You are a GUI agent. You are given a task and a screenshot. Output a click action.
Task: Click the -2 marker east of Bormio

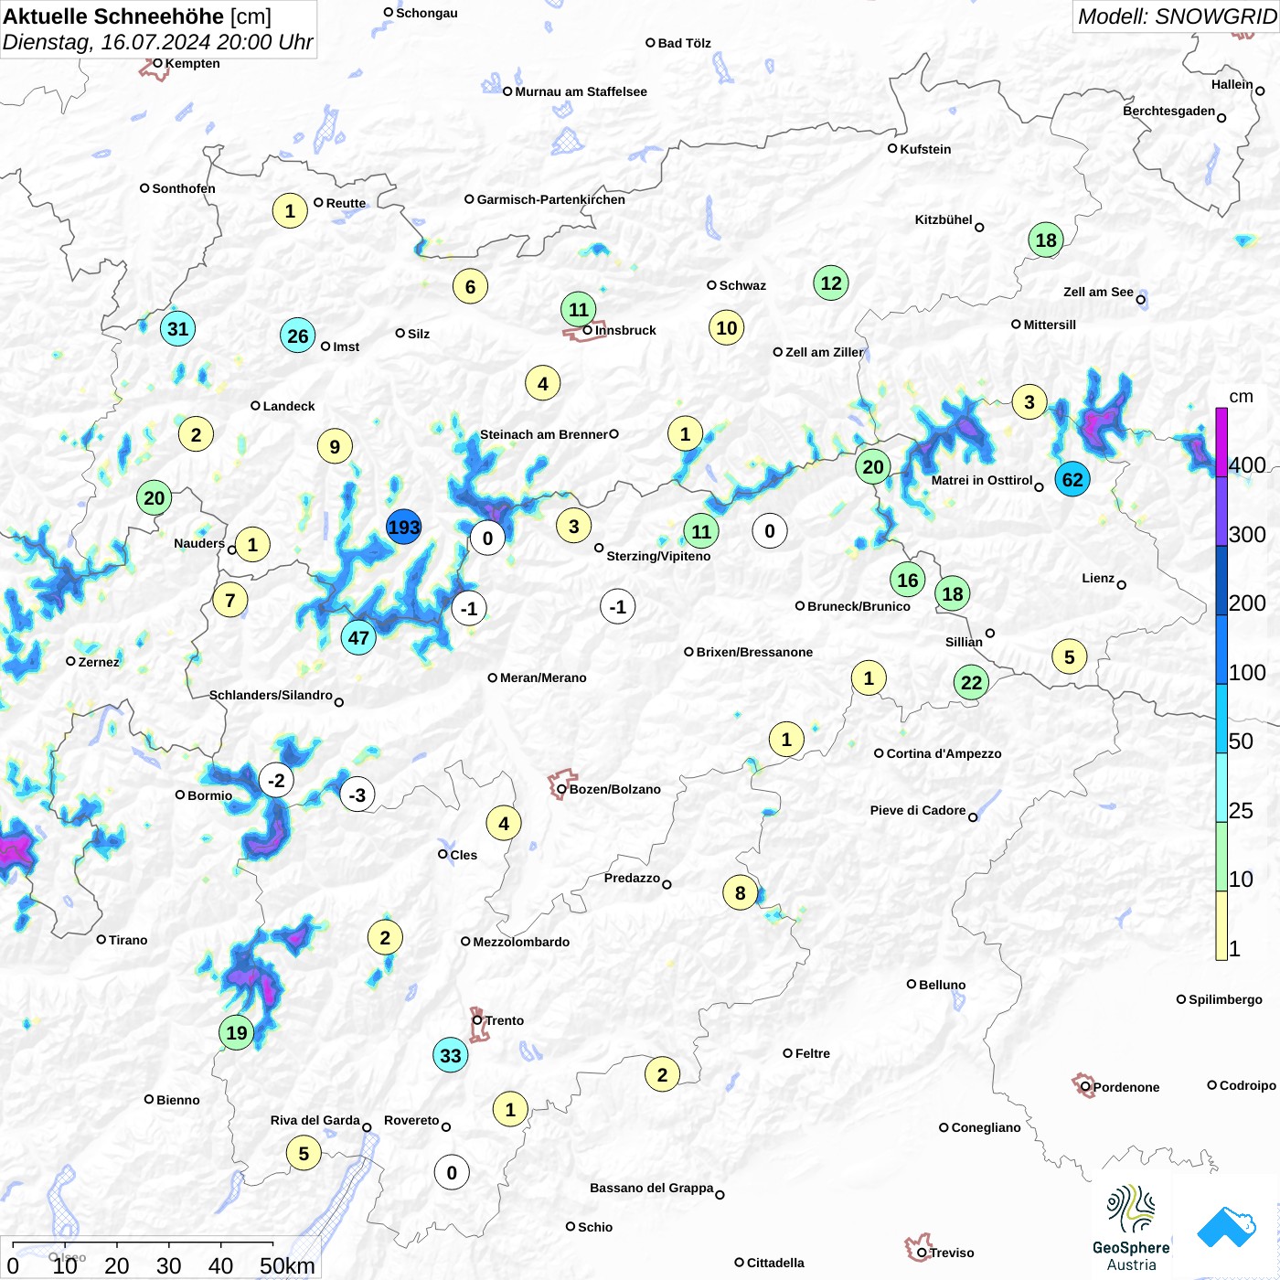(x=276, y=780)
